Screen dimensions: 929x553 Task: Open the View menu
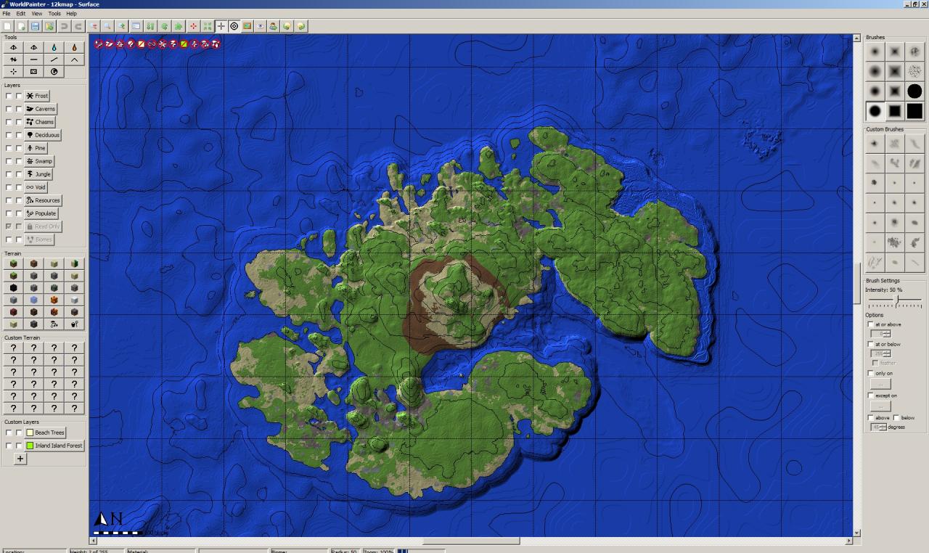click(36, 13)
